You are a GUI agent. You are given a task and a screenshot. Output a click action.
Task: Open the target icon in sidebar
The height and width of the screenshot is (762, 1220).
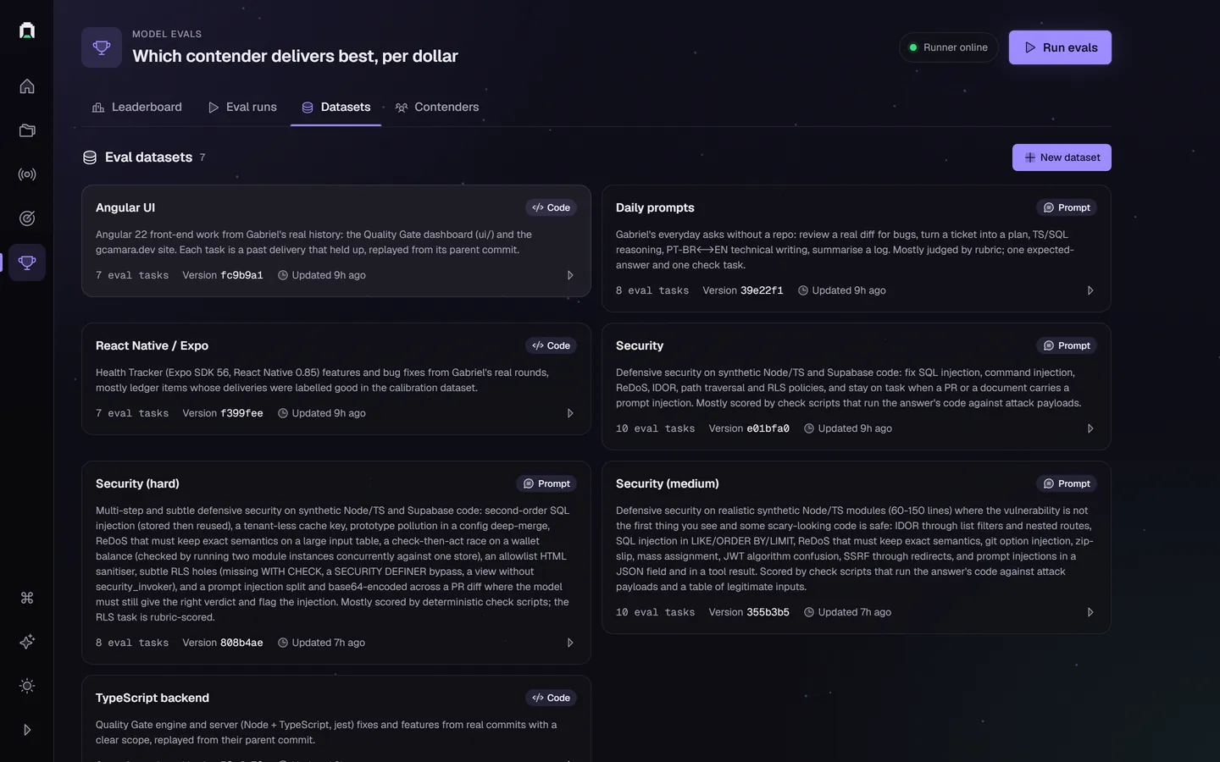tap(27, 218)
